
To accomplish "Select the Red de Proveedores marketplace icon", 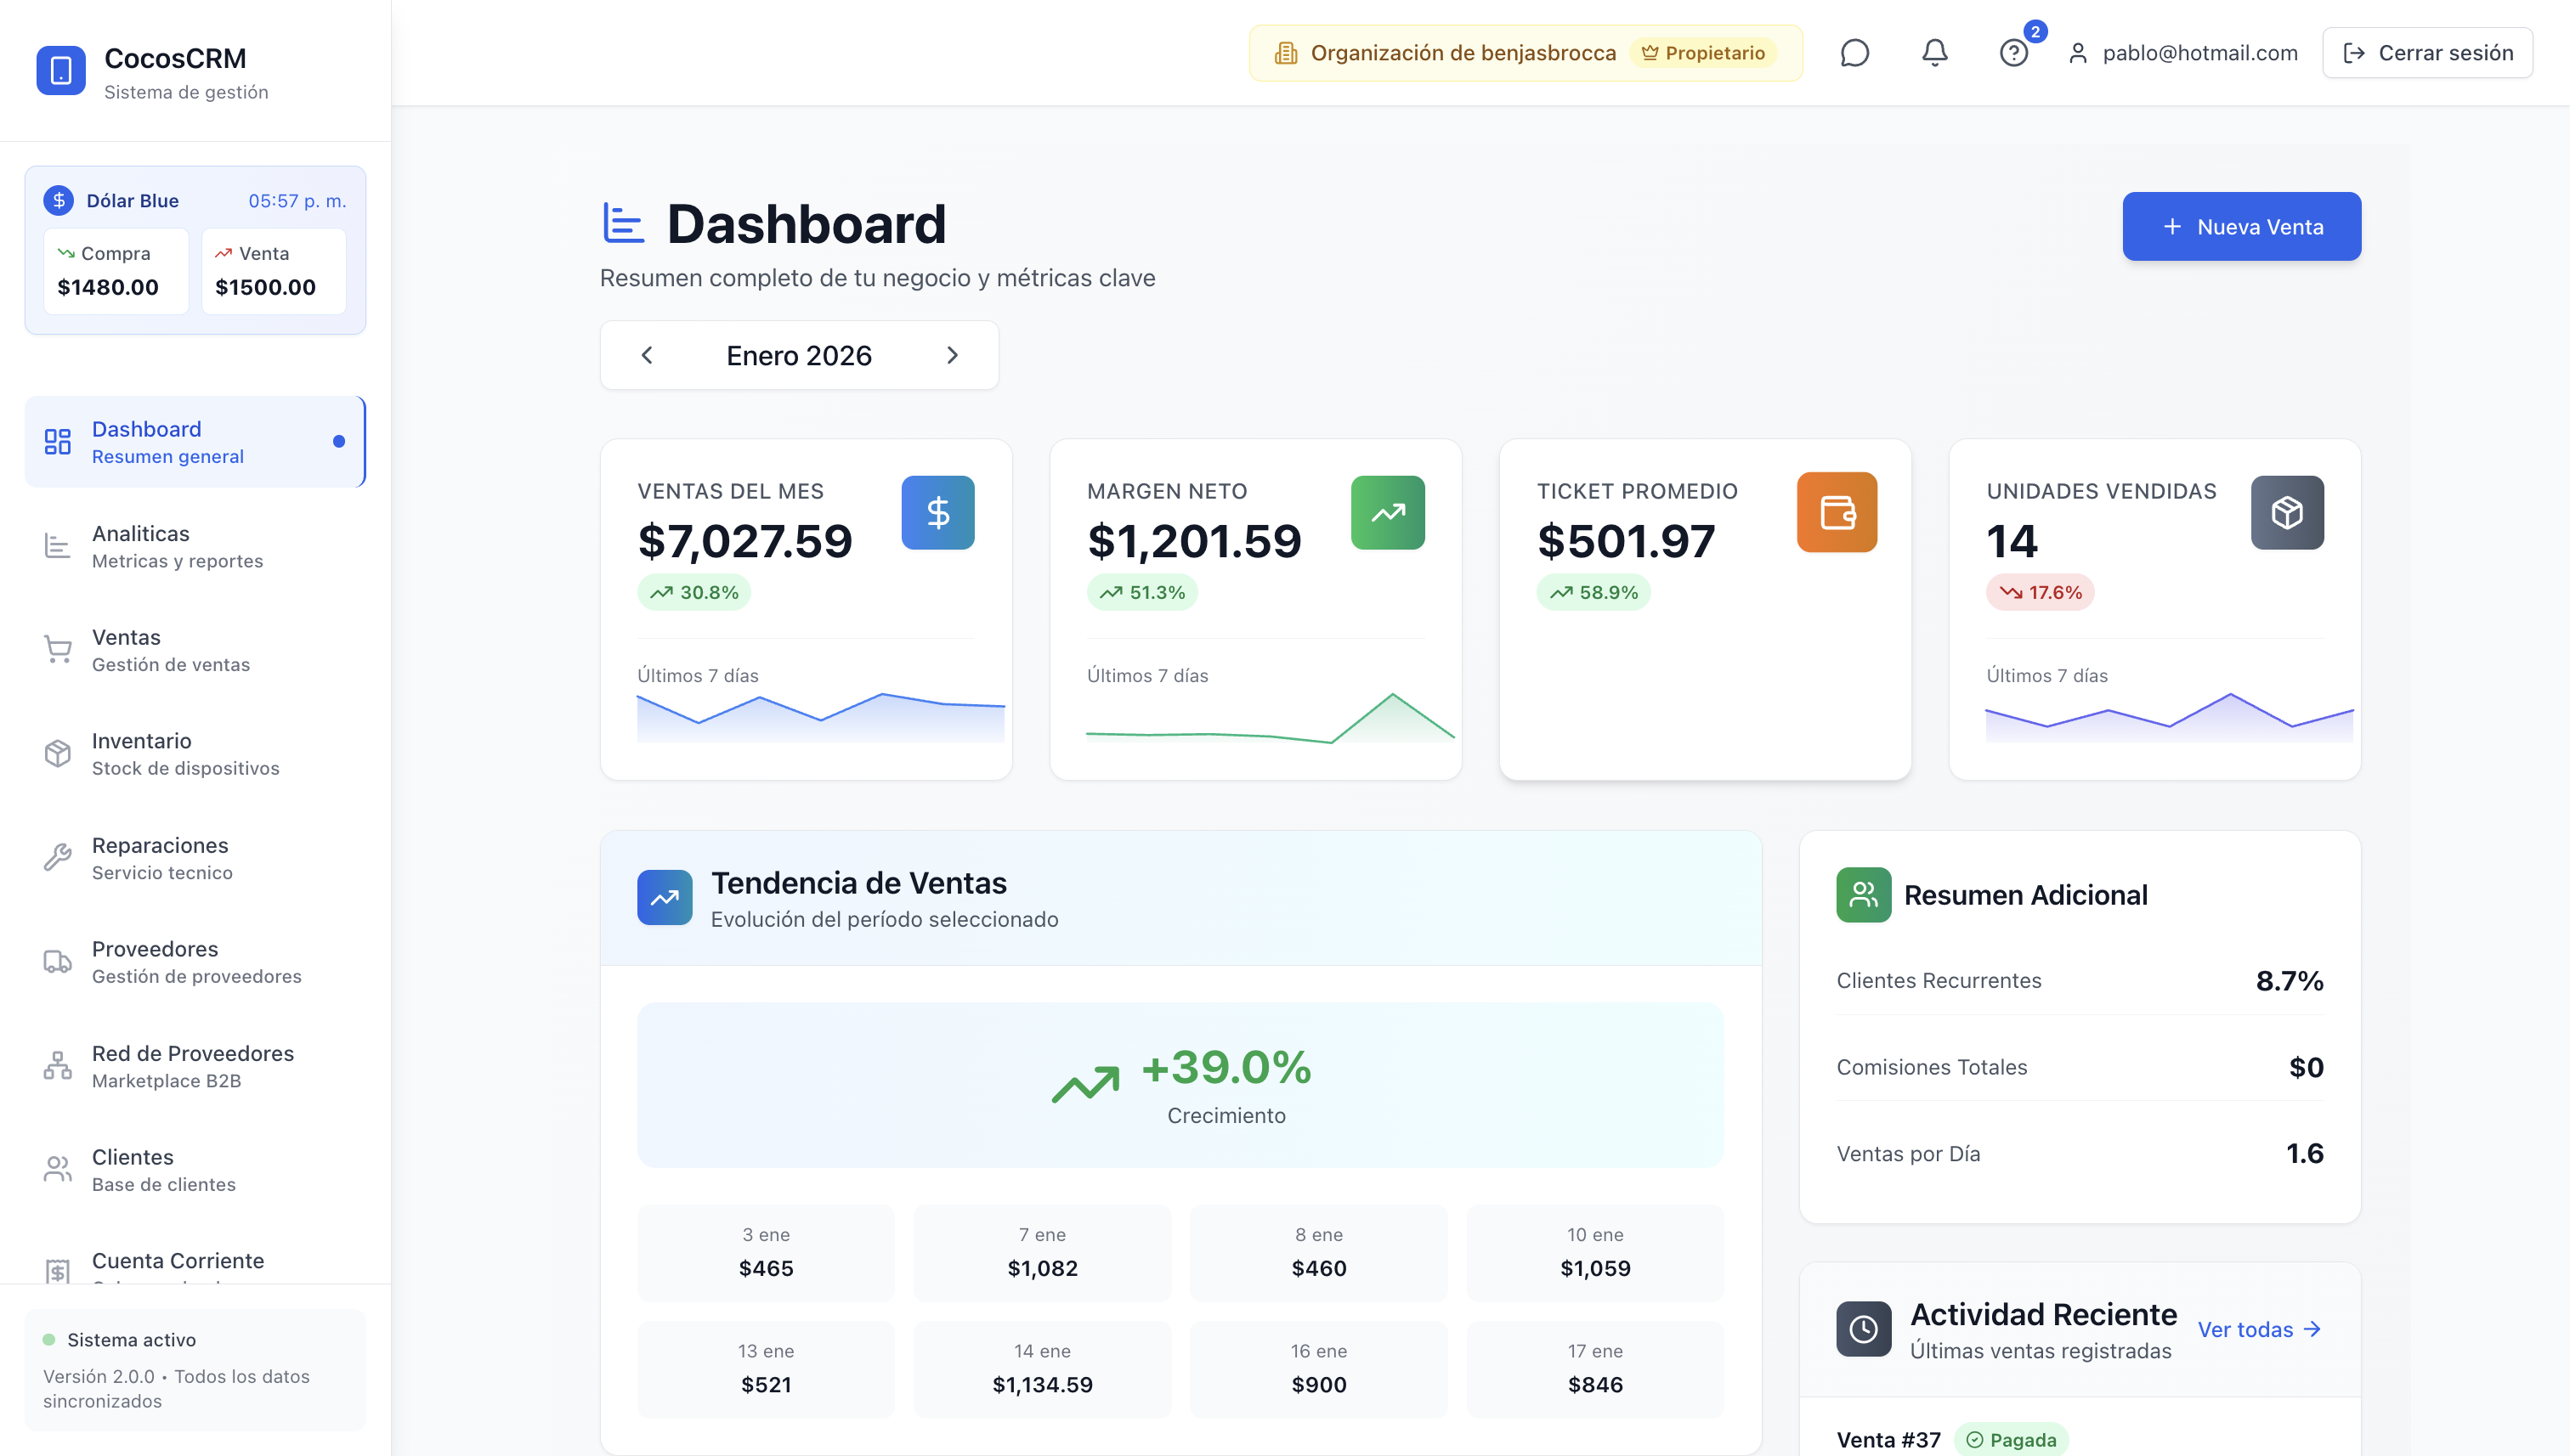I will [57, 1066].
